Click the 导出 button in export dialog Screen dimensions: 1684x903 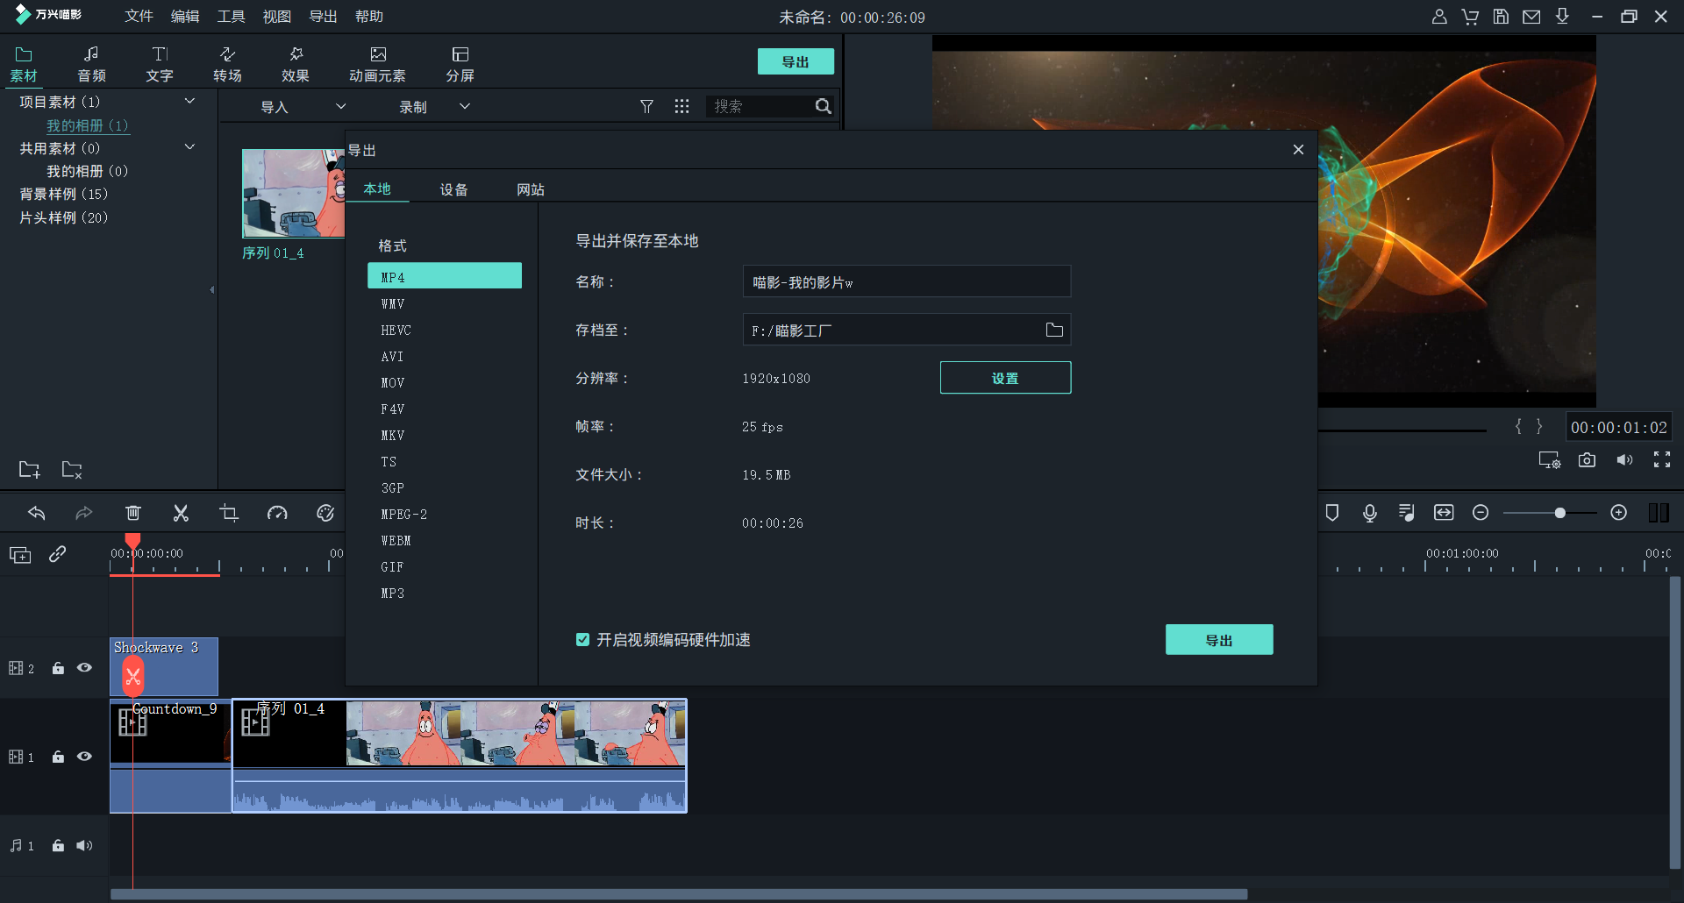pyautogui.click(x=1218, y=640)
